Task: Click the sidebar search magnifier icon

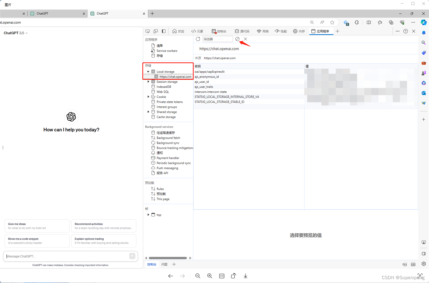Action: [424, 43]
